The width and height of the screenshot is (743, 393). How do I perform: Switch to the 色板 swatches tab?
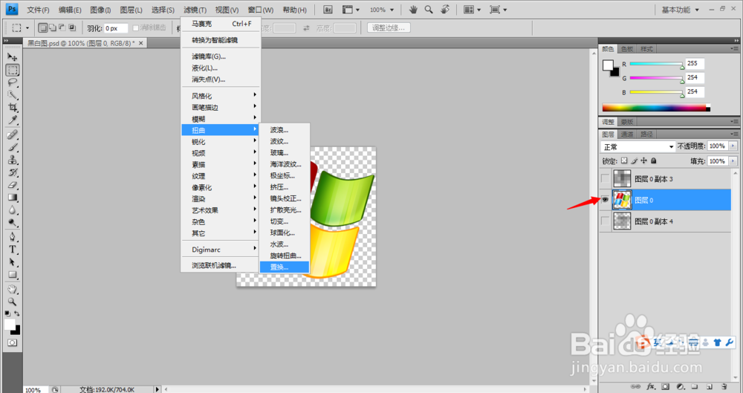pos(627,49)
